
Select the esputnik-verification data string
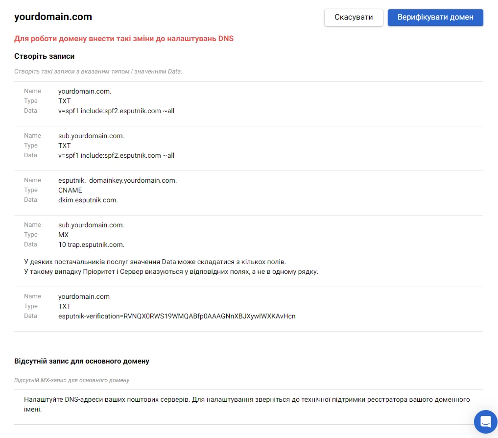[177, 316]
